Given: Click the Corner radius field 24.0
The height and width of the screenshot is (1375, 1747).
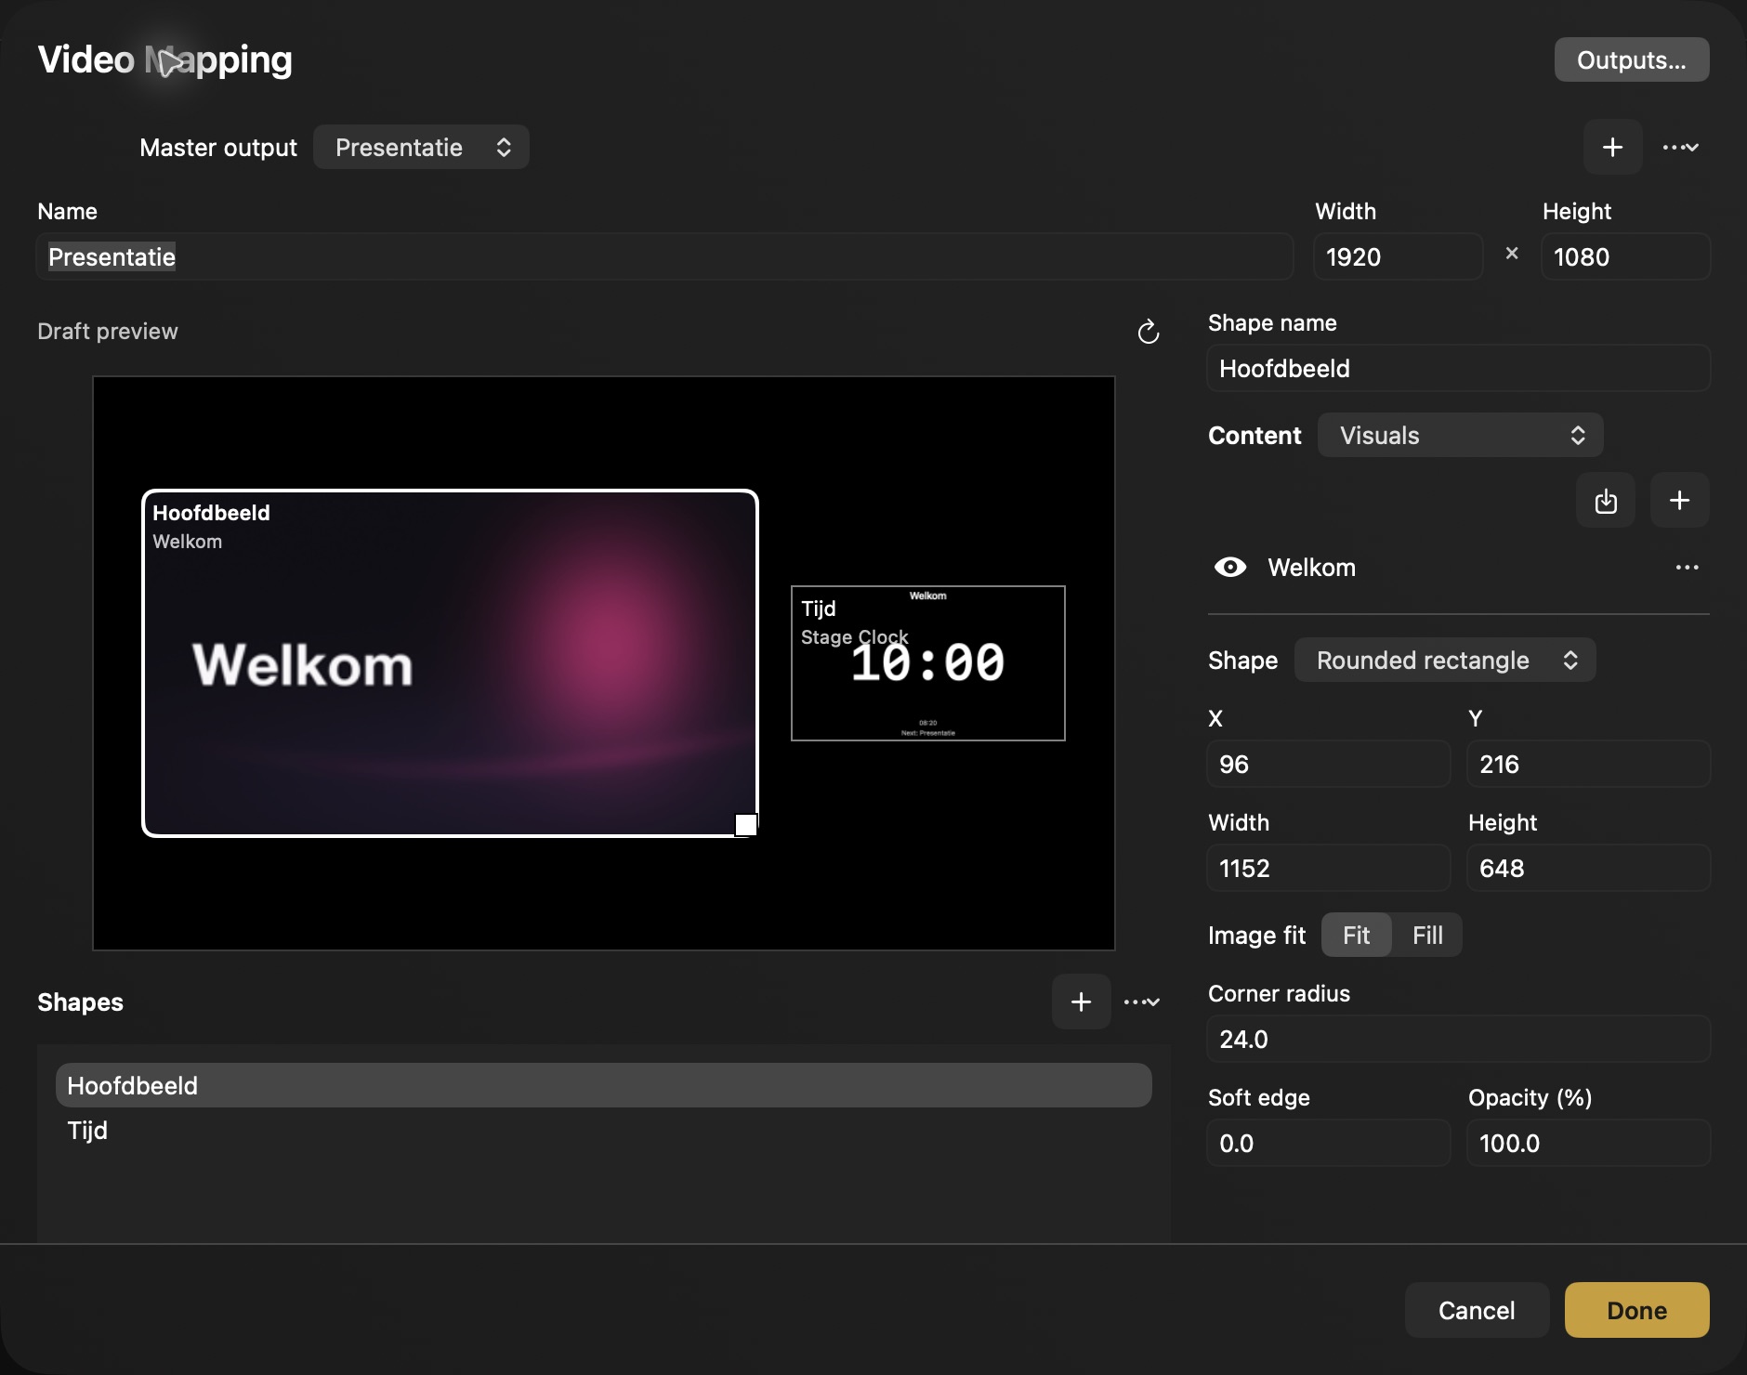Looking at the screenshot, I should coord(1458,1039).
